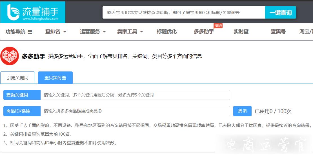313x155 pixels.
Task: Click the 商品ID/链接 input field
Action: click(x=135, y=111)
